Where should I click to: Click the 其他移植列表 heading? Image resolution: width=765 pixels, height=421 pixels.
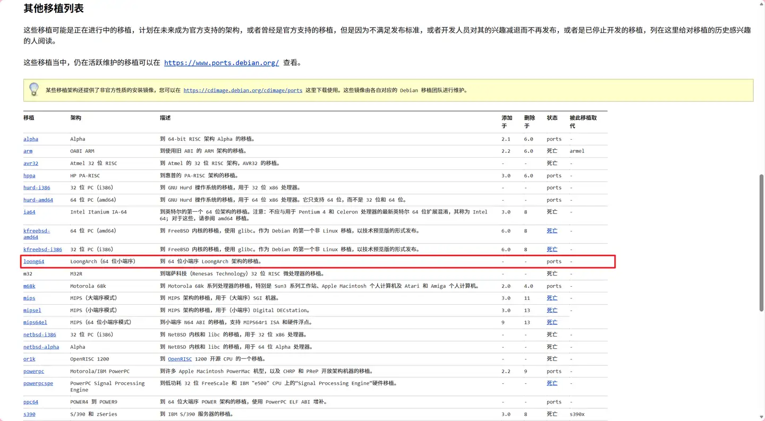coord(54,8)
